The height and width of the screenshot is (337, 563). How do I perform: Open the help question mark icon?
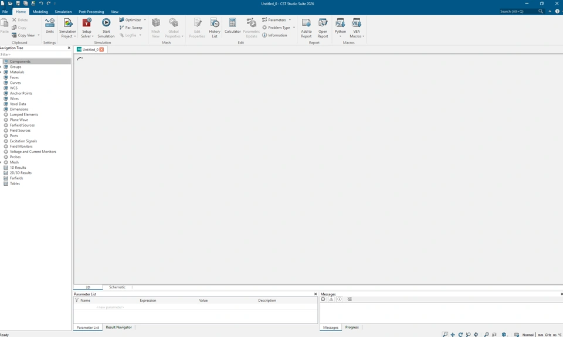coord(557,12)
